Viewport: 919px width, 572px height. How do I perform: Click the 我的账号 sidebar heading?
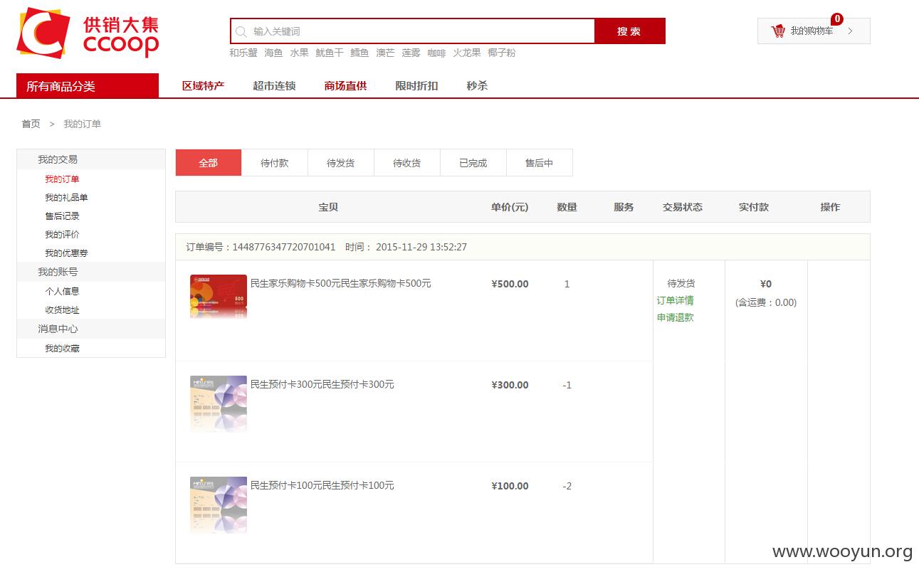tap(58, 272)
